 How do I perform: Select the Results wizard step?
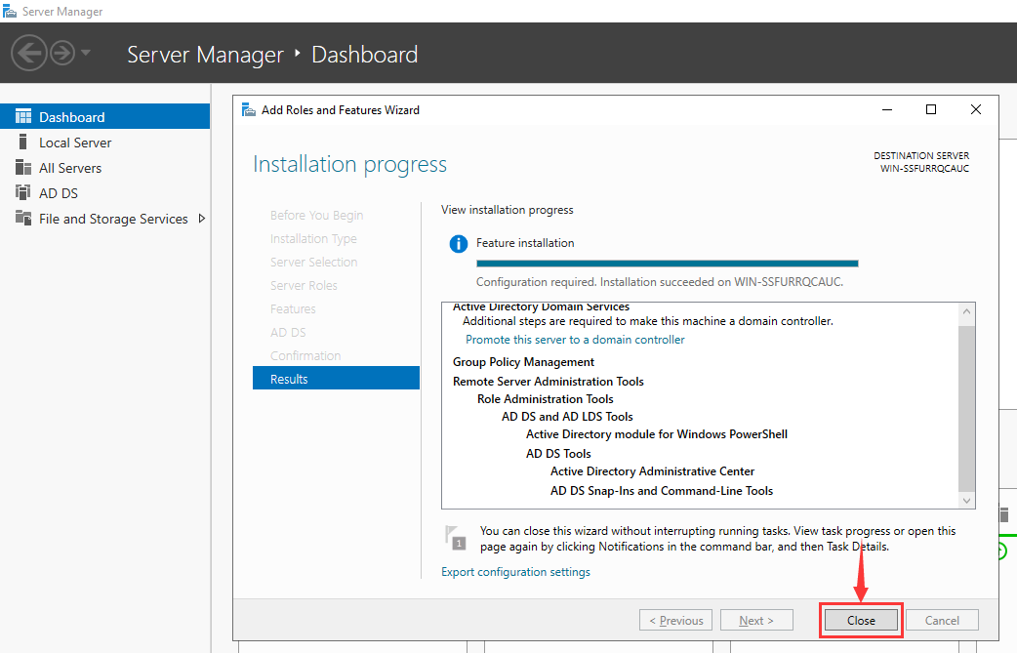[336, 379]
